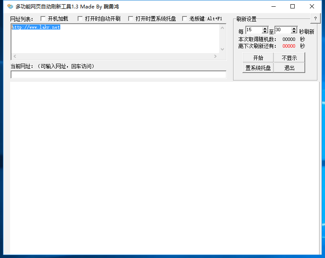Viewport: 325px width, 258px height.
Task: Increase the maximum refresh seconds spinner
Action: 294,29
